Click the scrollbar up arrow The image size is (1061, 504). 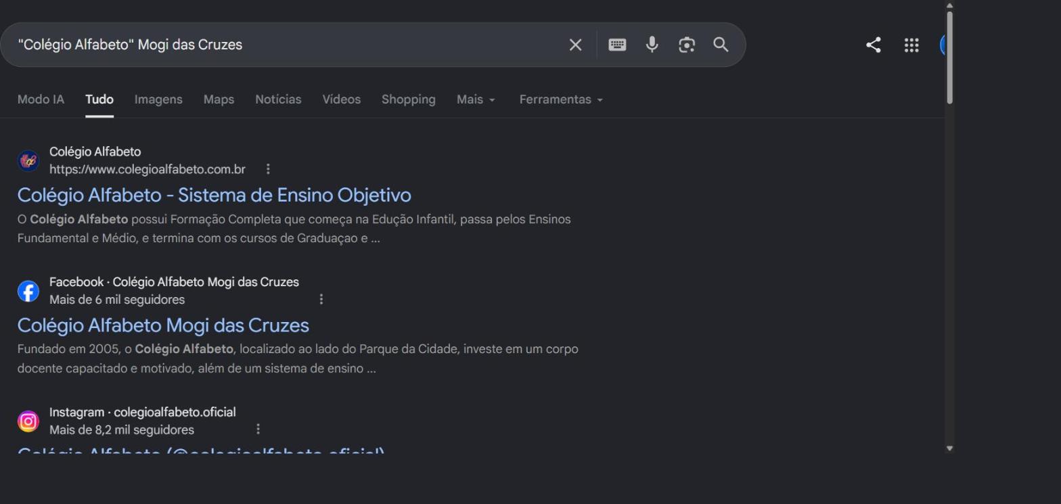click(949, 5)
